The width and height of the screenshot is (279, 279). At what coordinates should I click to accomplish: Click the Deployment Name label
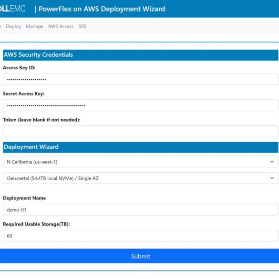24,198
